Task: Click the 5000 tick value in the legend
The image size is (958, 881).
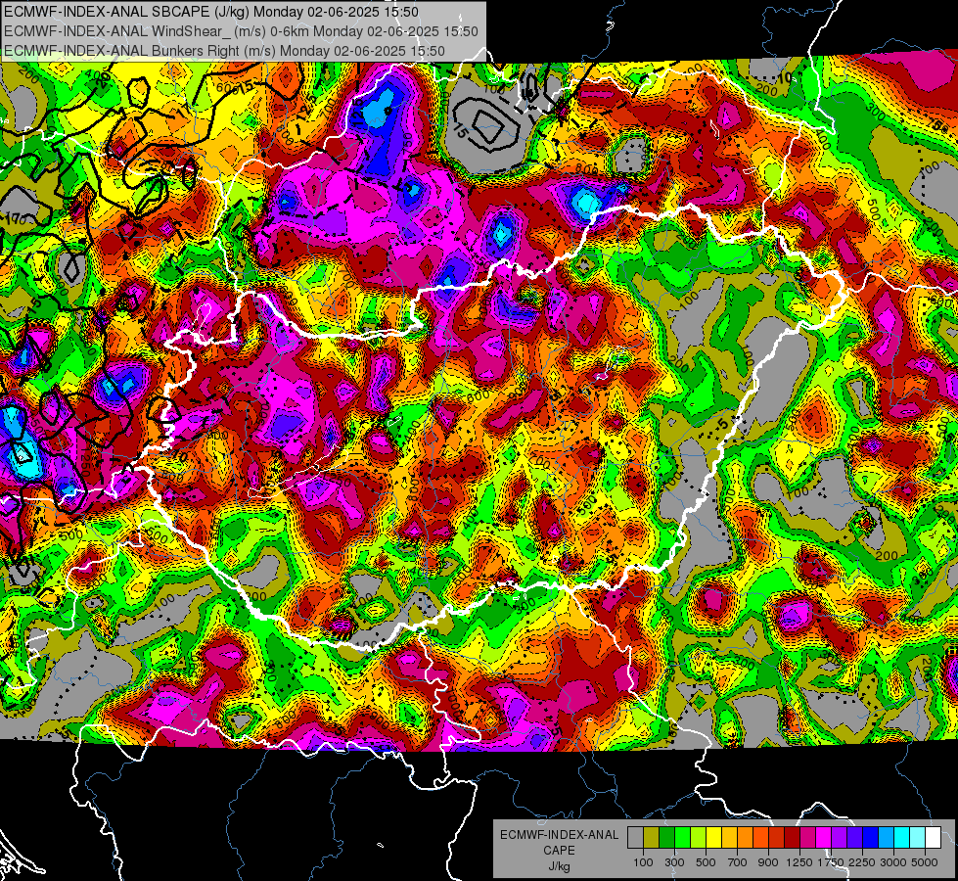Action: [x=925, y=862]
